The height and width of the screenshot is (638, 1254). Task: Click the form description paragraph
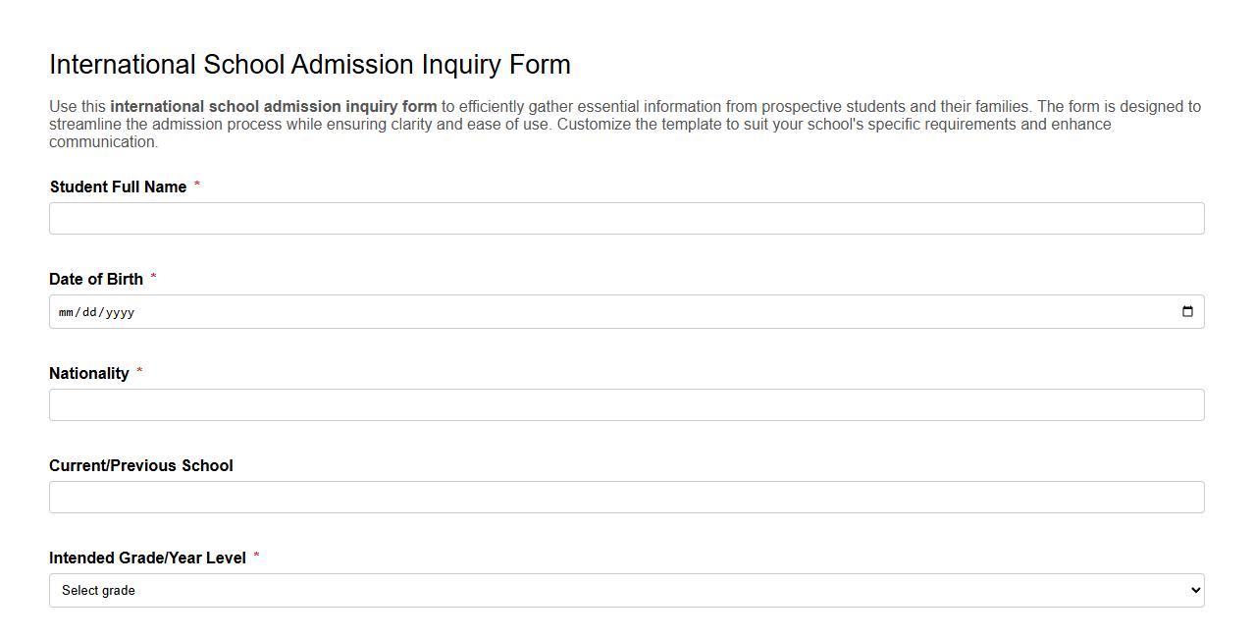click(x=625, y=124)
